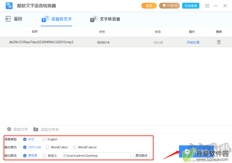Click the 登录 login button
The image size is (232, 163).
149,6
